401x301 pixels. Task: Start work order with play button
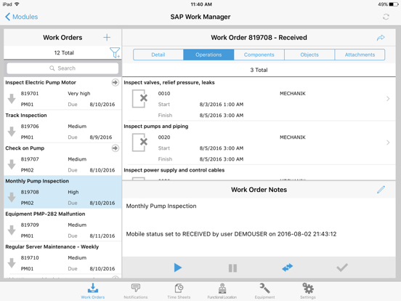coord(178,268)
